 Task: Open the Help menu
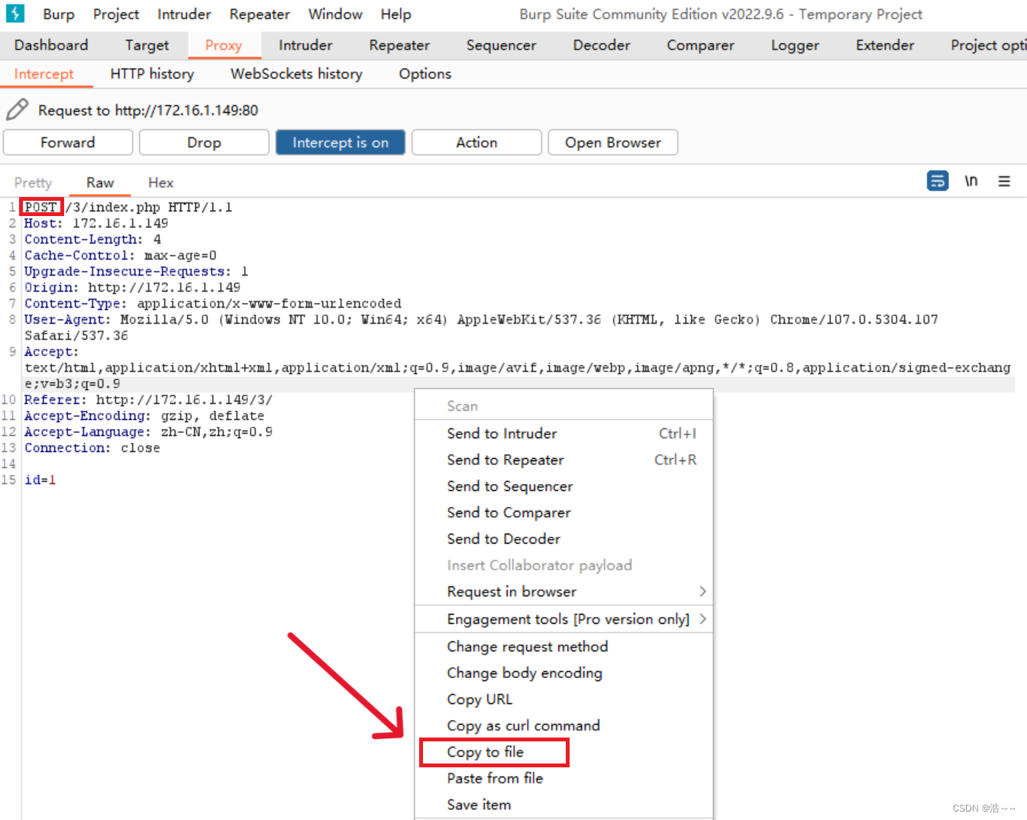[x=396, y=15]
